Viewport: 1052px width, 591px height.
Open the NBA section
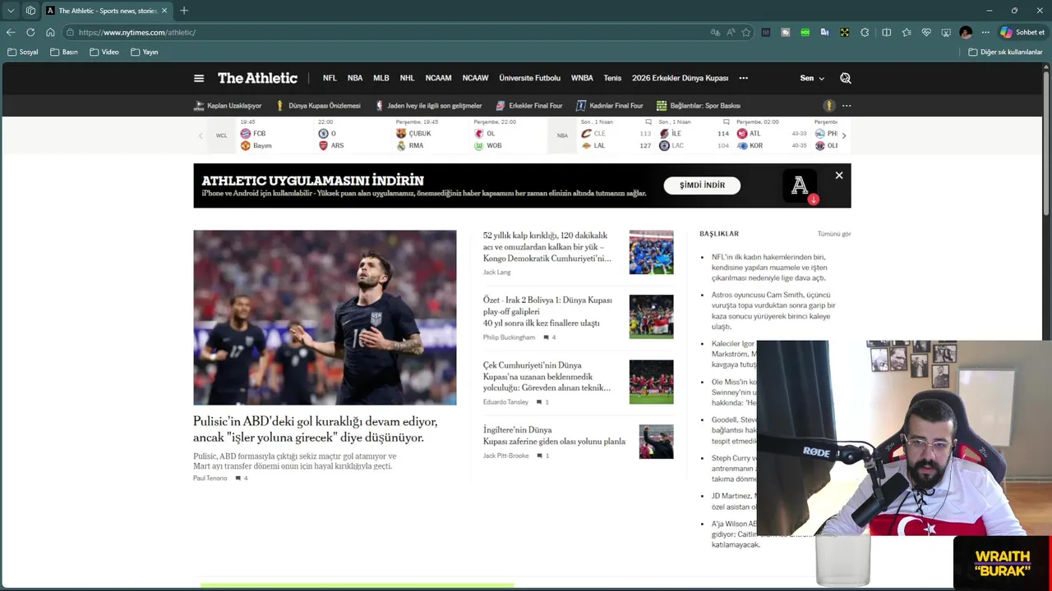[x=355, y=78]
